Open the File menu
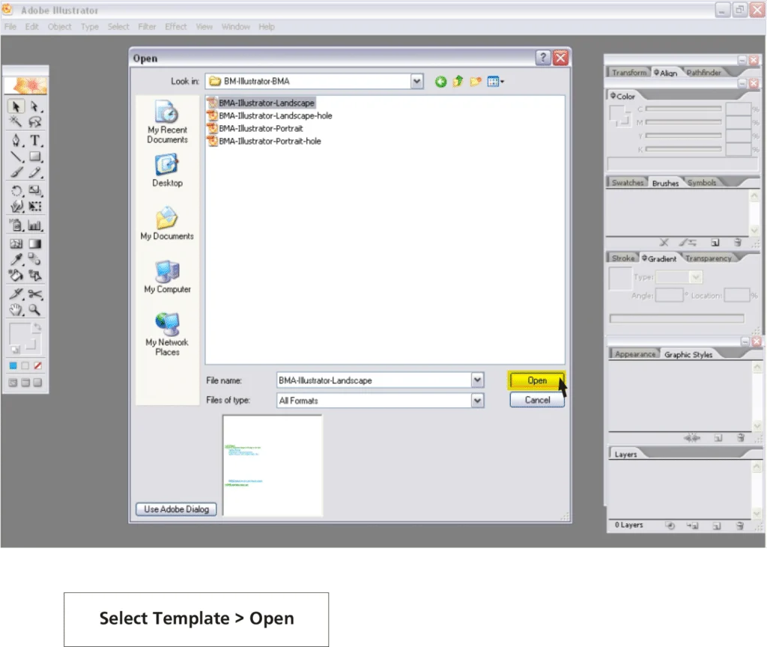The height and width of the screenshot is (647, 767). pos(10,27)
